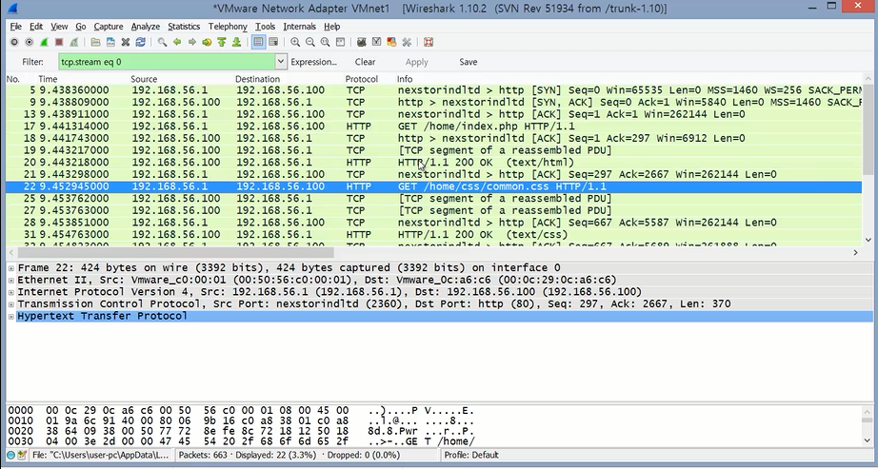
Task: Zoom out on the packet text
Action: tap(310, 42)
